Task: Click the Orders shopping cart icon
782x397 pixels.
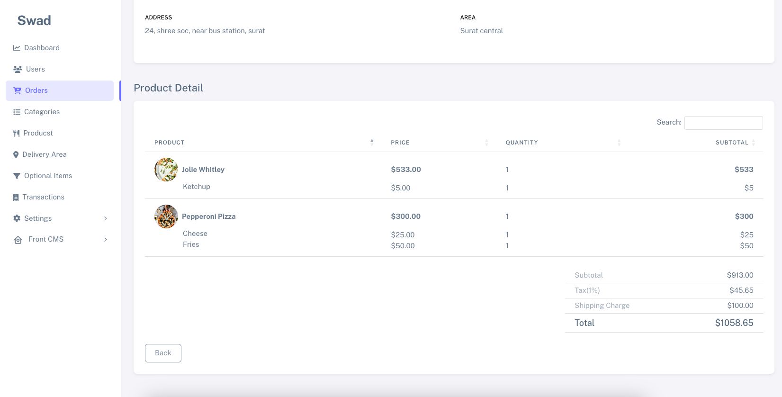Action: pyautogui.click(x=18, y=90)
